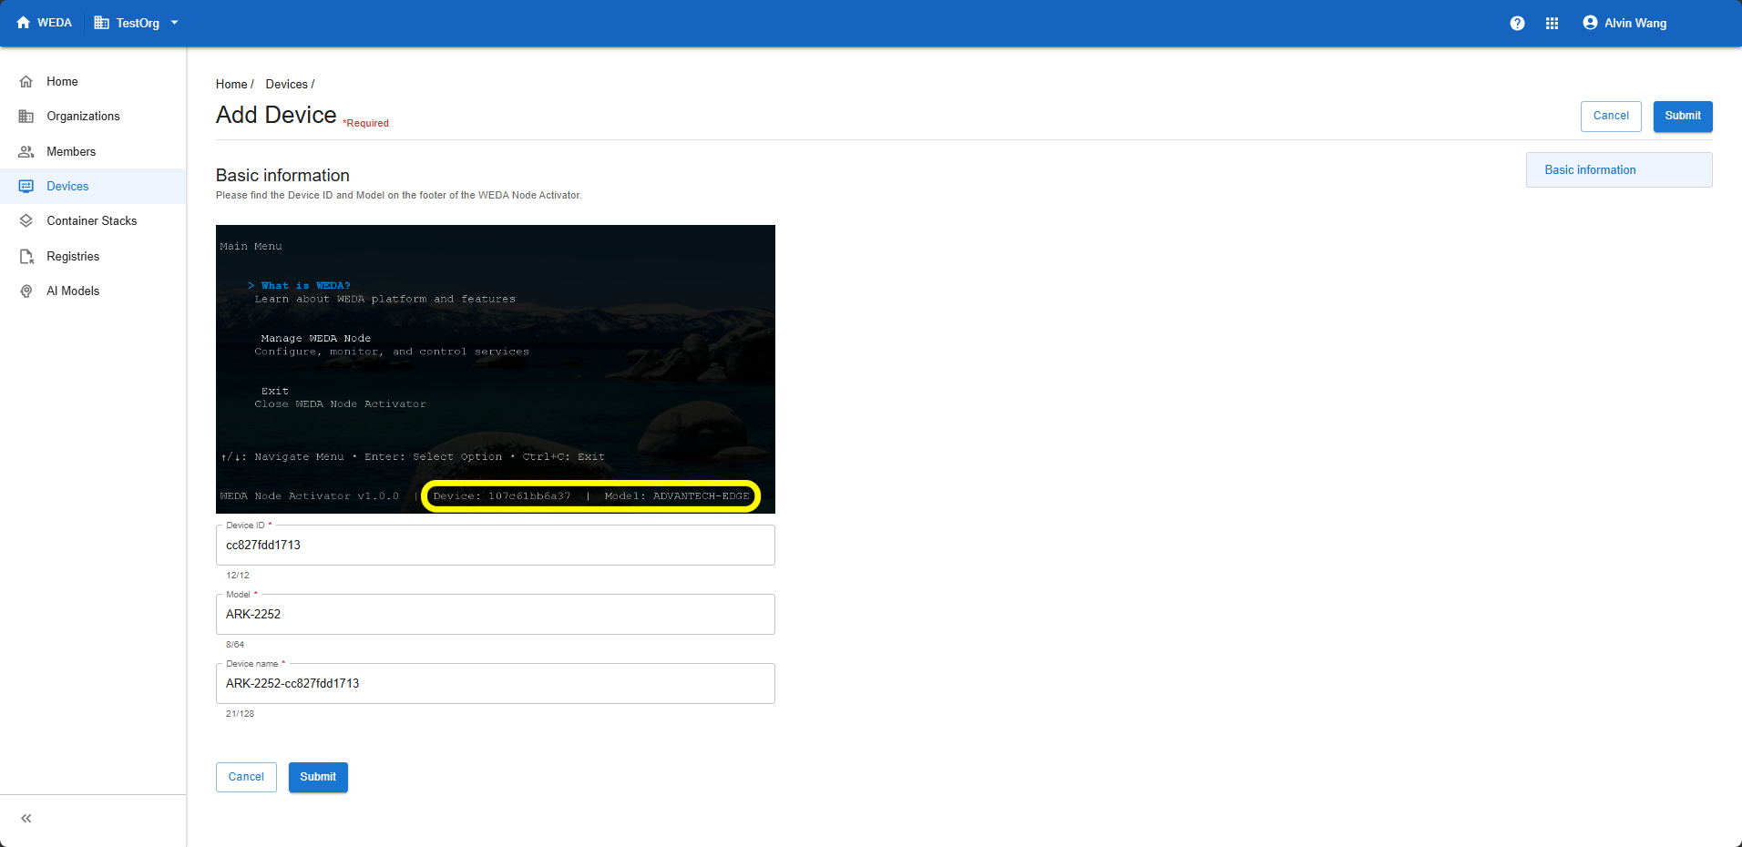Click the Members people icon
1742x847 pixels.
pyautogui.click(x=26, y=151)
